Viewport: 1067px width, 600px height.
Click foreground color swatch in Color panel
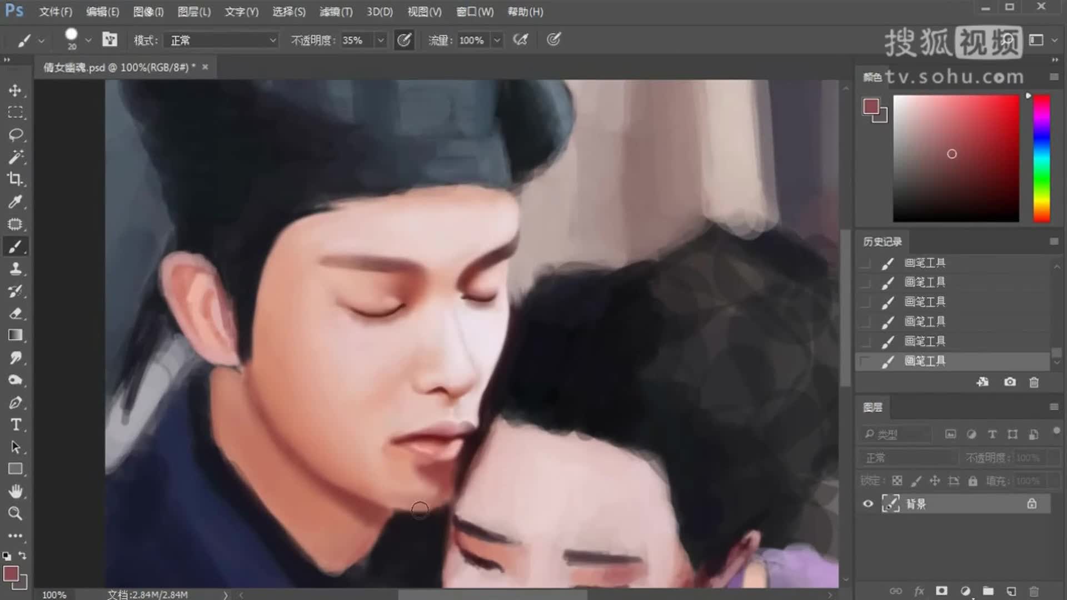pyautogui.click(x=871, y=106)
